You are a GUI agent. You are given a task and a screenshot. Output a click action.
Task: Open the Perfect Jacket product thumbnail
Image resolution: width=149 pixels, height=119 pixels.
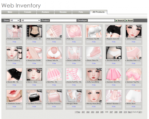click(x=14, y=31)
